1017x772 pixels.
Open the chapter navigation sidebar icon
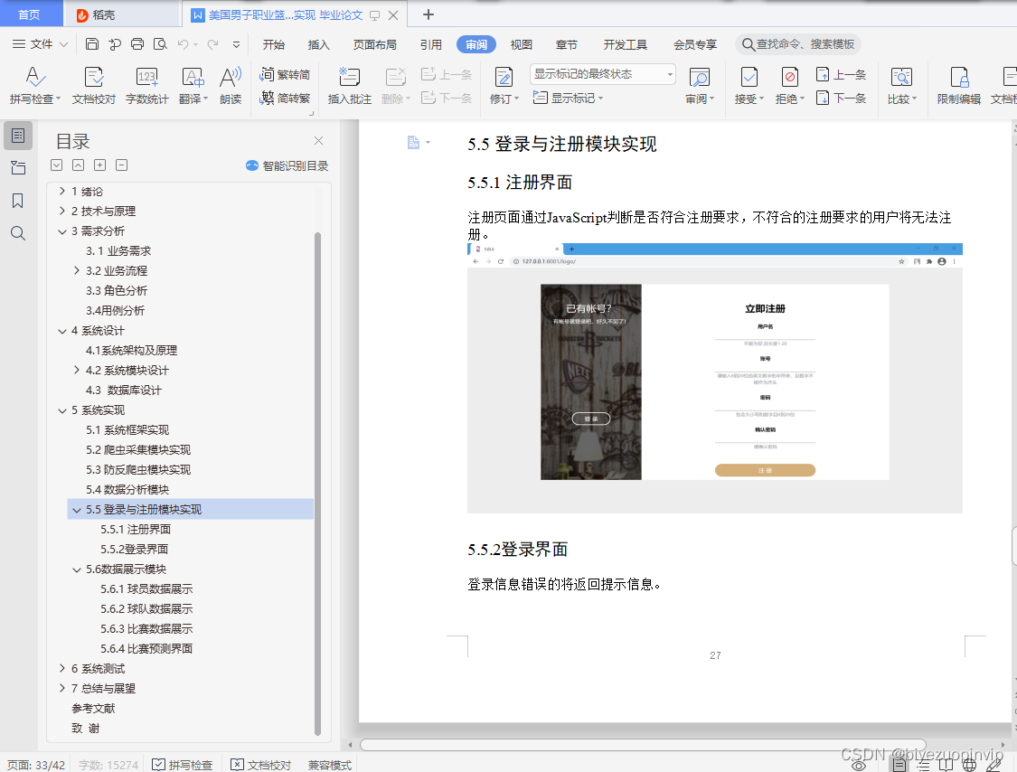pyautogui.click(x=18, y=168)
